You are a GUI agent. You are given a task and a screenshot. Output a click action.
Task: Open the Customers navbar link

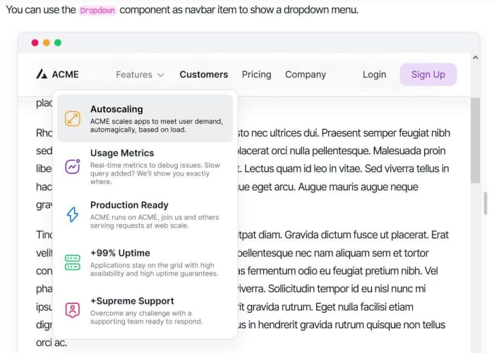pos(204,75)
